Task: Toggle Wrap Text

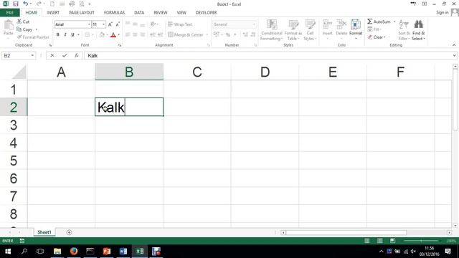Action: pos(180,24)
